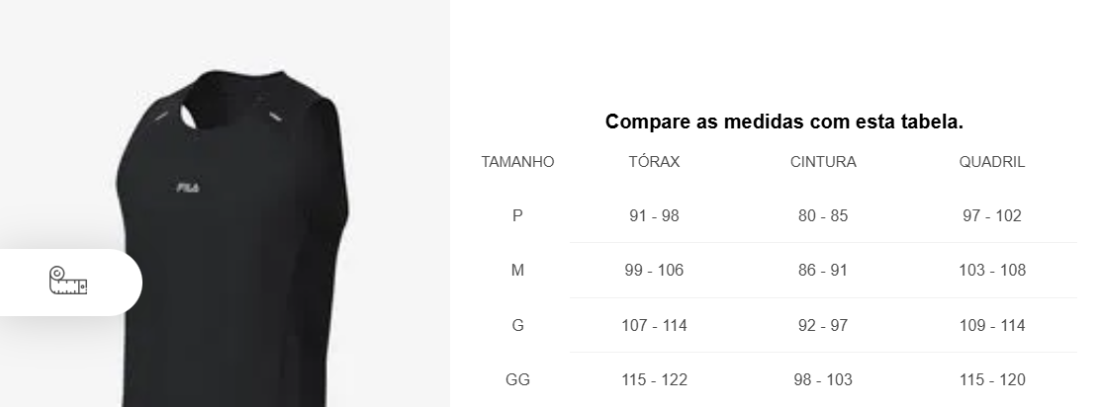Viewport: 1101px width, 407px height.
Task: Click the 91 - 98 tórax value
Action: (x=654, y=216)
